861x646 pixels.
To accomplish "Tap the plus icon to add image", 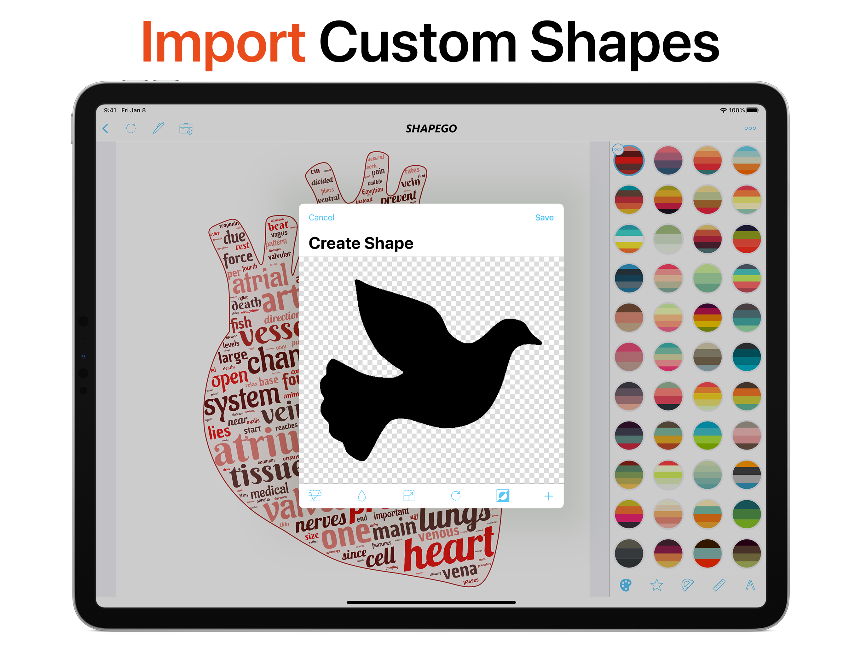I will point(548,496).
